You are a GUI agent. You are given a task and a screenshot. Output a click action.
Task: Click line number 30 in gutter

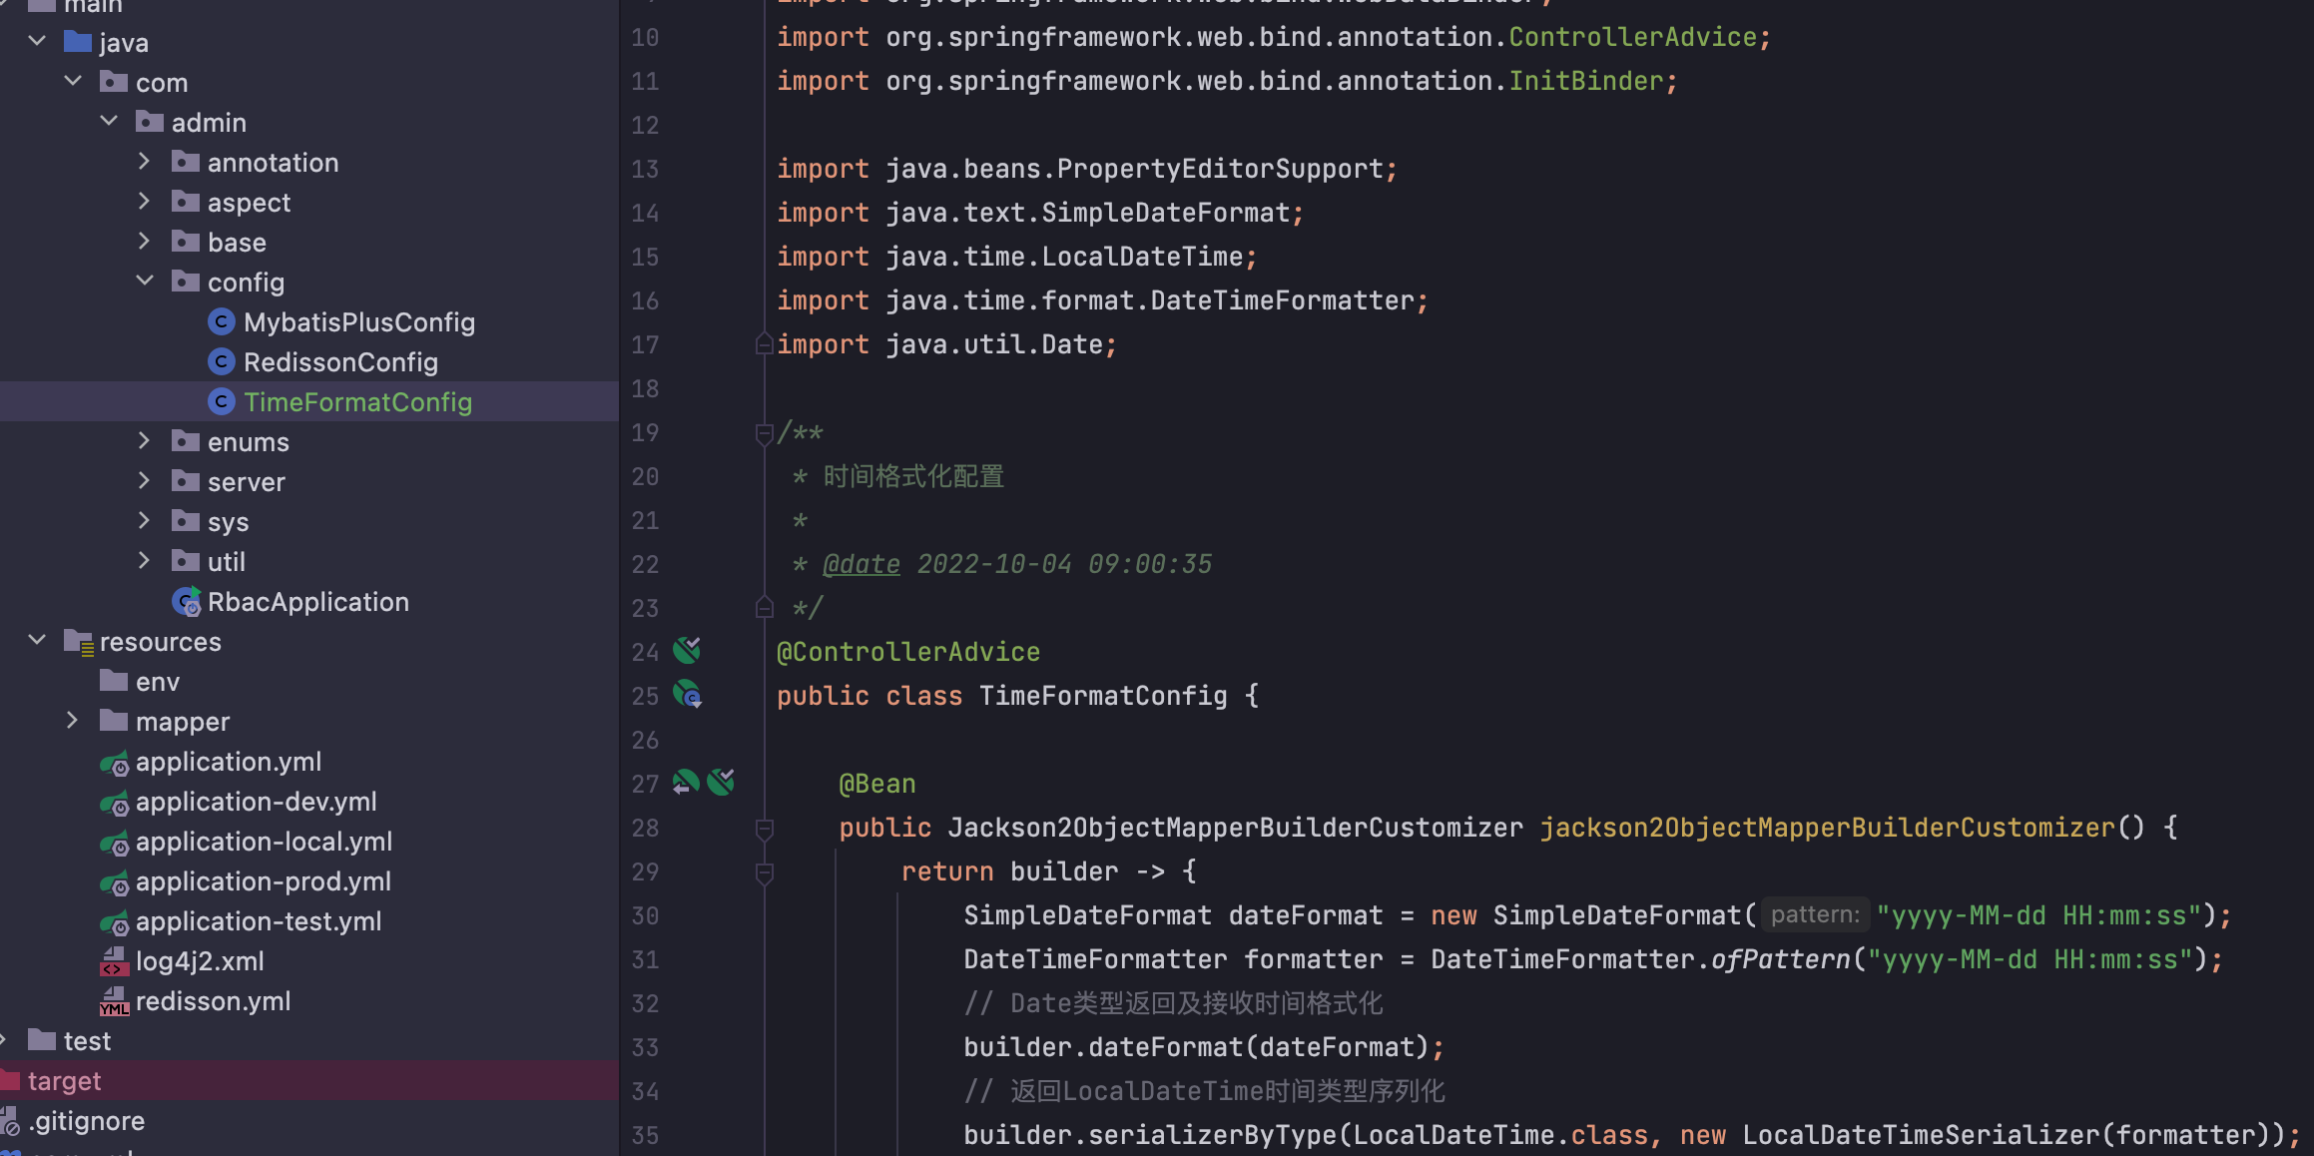click(x=646, y=915)
